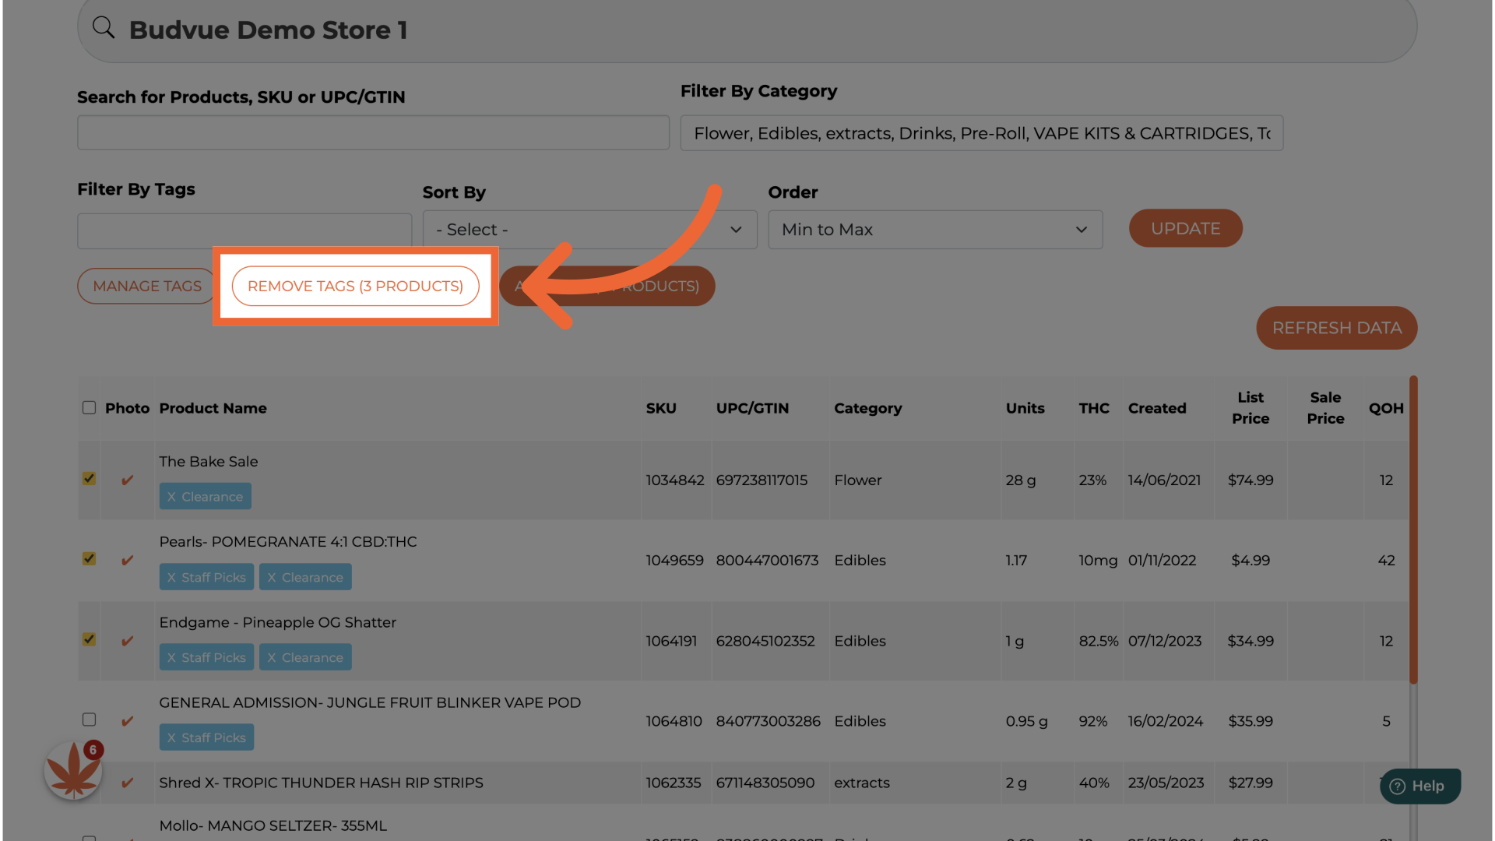Open the Help chat widget
The height and width of the screenshot is (841, 1495).
1419,786
